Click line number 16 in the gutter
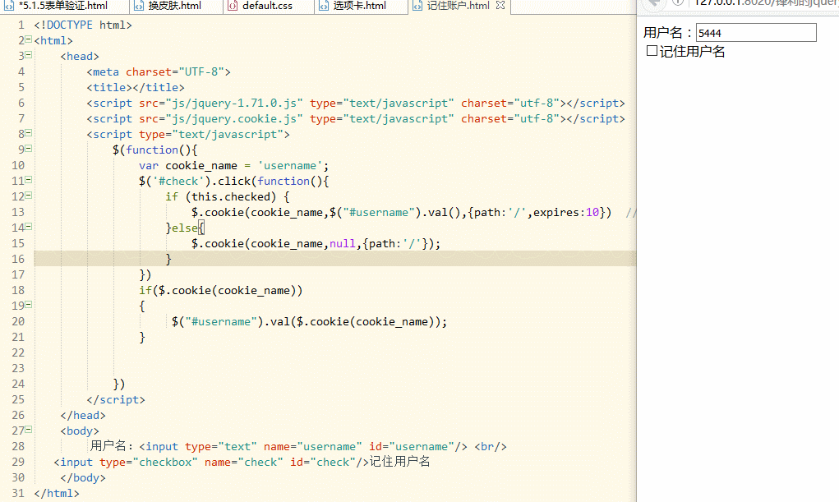 click(18, 259)
